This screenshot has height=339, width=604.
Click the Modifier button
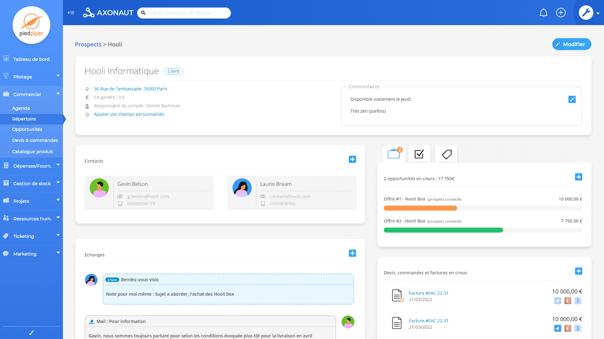pos(572,44)
